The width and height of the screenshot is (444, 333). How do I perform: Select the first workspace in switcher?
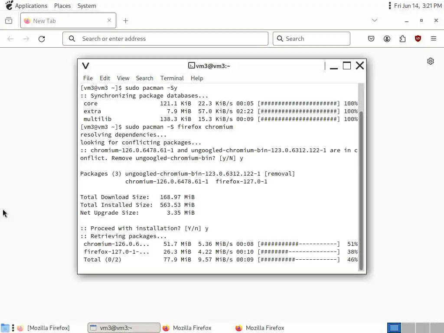tap(394, 328)
